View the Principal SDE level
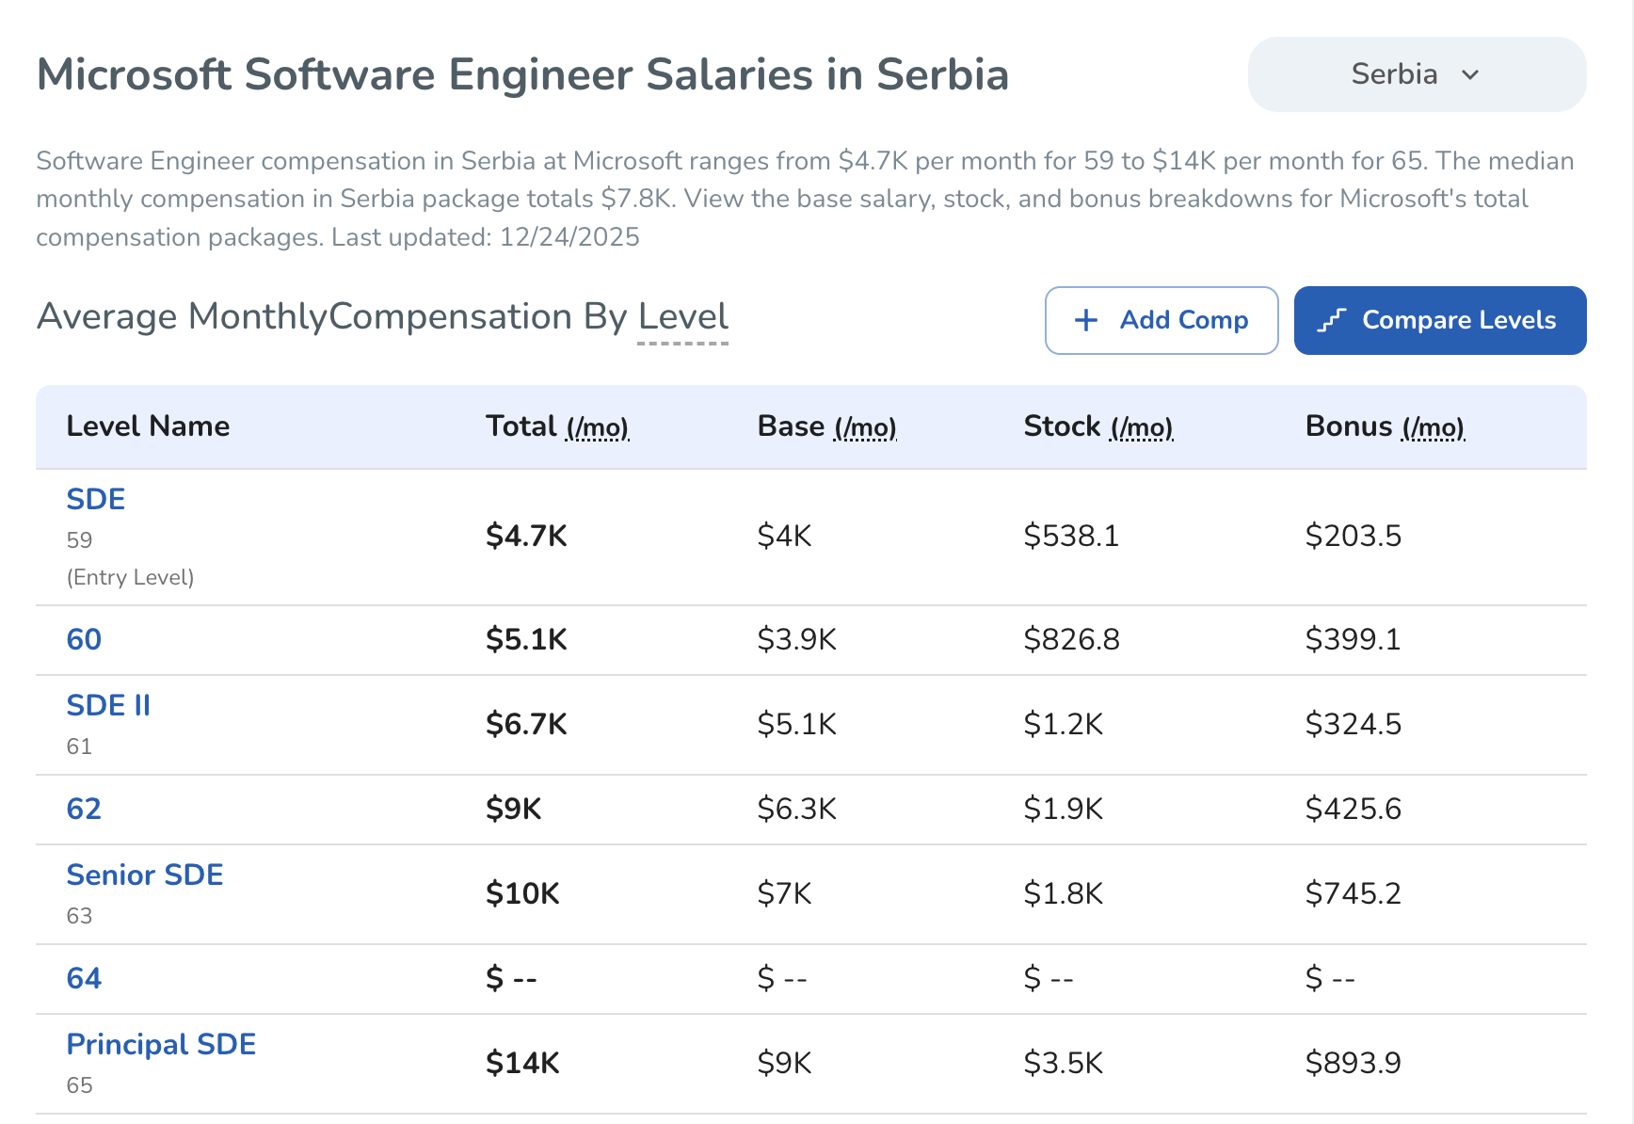The height and width of the screenshot is (1124, 1634). click(161, 1044)
